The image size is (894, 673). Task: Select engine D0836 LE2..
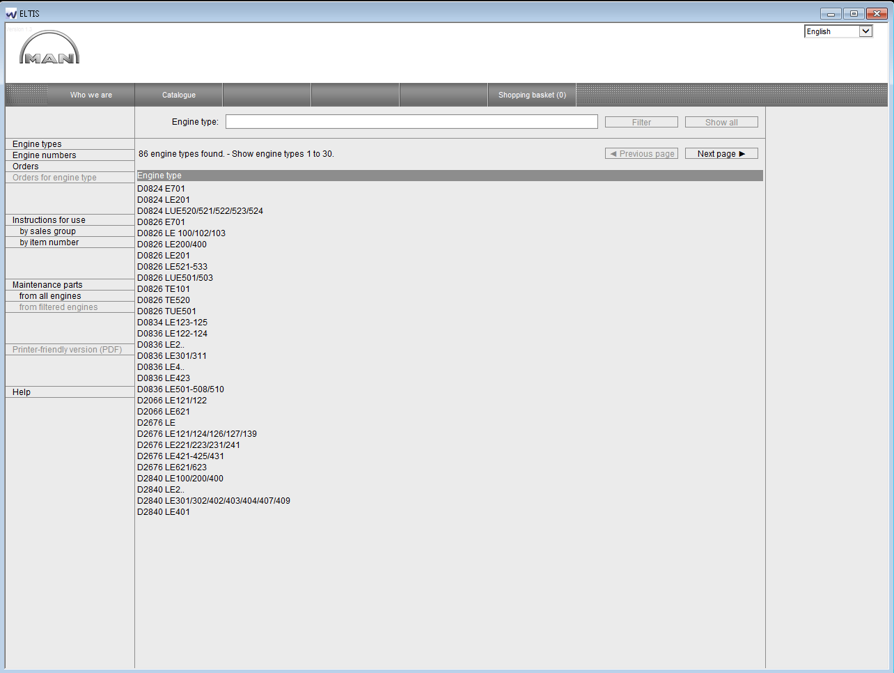(161, 345)
